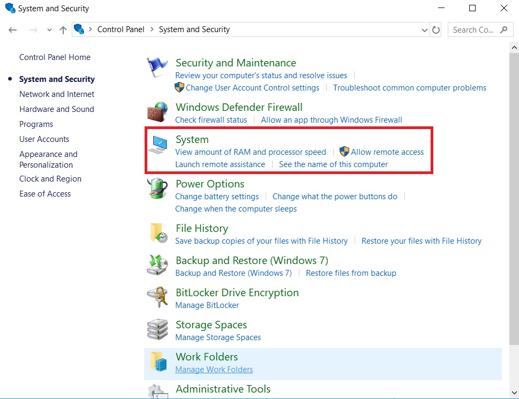Click the Windows Defender Firewall brick wall icon
Screen dimensions: 519x399
click(x=157, y=112)
